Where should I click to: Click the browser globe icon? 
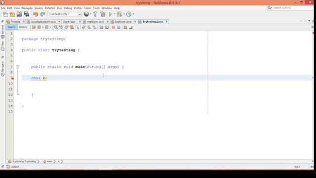click(x=86, y=14)
